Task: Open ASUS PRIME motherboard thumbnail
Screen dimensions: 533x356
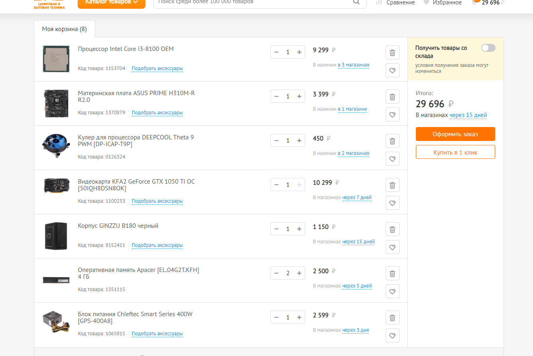Action: (x=56, y=103)
